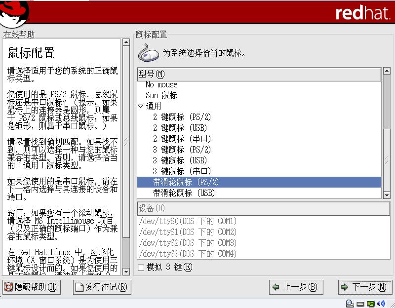The width and height of the screenshot is (395, 308).
Task: Click the network card status bar icon
Action: point(371,304)
